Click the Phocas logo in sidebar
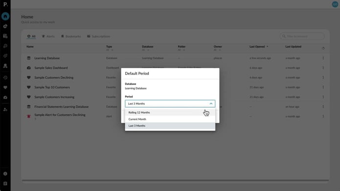This screenshot has height=191, width=340. [x=5, y=4]
